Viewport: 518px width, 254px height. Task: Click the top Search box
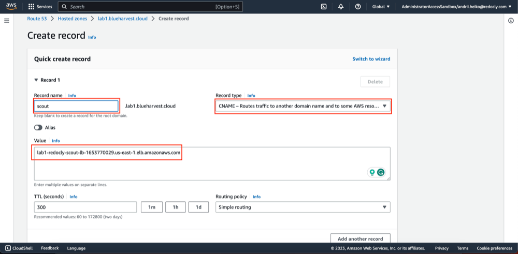point(150,7)
